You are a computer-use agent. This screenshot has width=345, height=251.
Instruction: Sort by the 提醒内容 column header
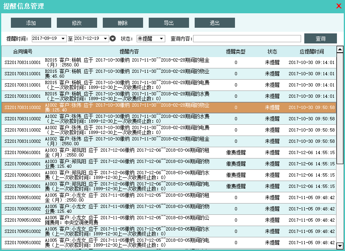[x=129, y=51]
